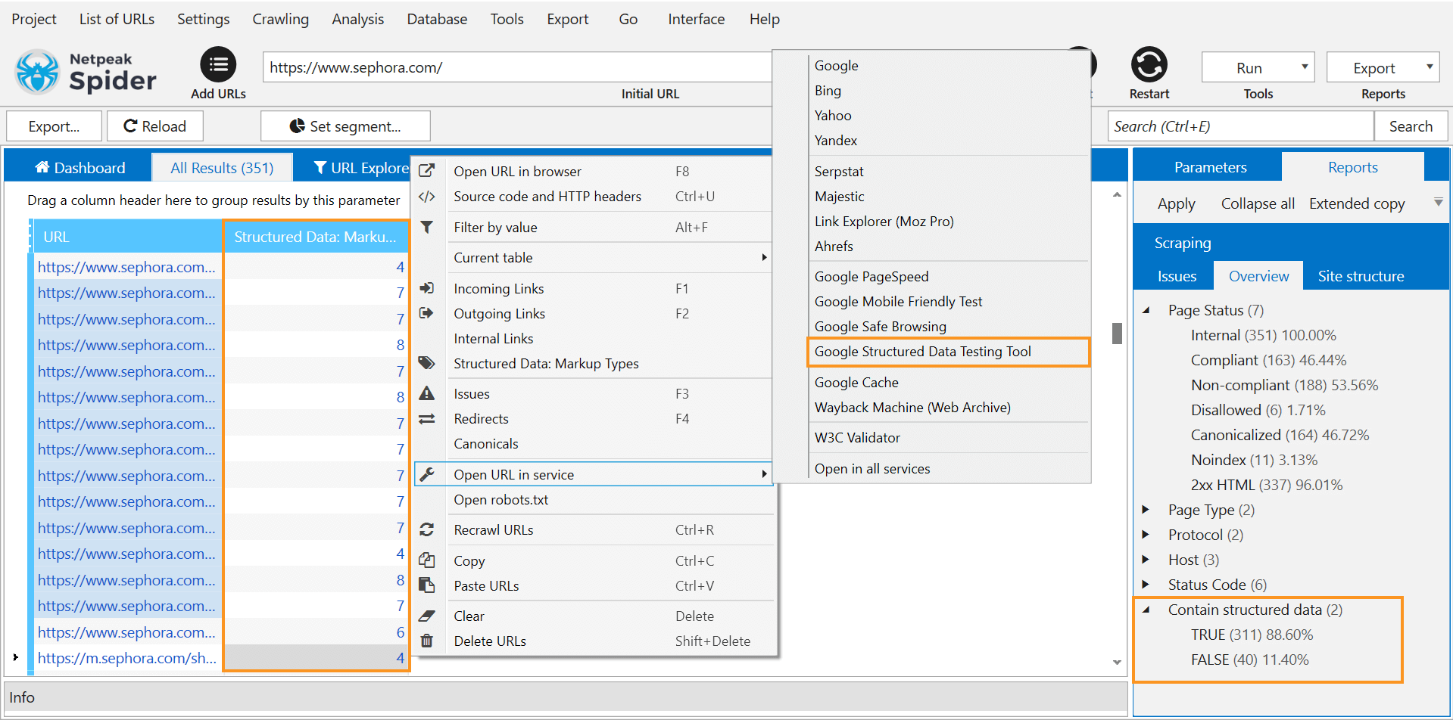The width and height of the screenshot is (1453, 720).
Task: Click the table scroll down arrow
Action: pyautogui.click(x=1117, y=662)
